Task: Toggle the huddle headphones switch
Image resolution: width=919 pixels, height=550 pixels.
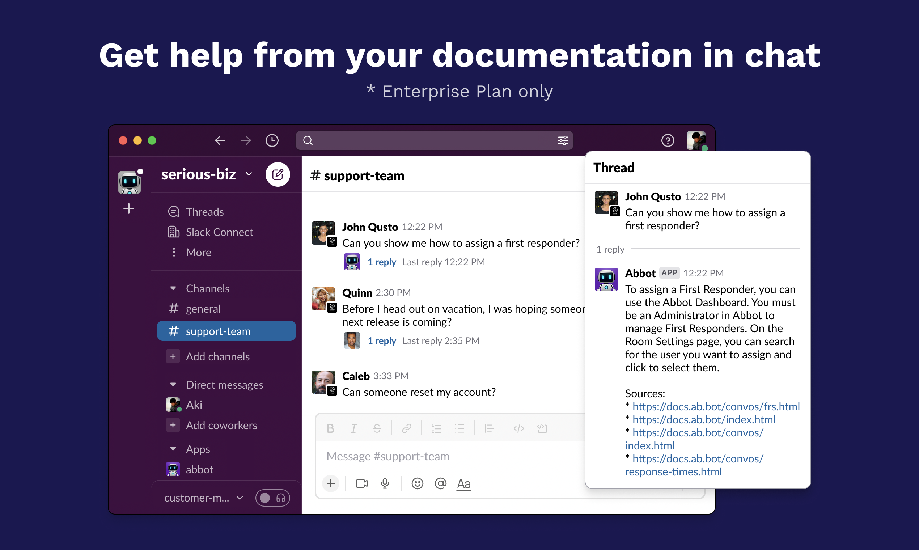Action: click(272, 498)
